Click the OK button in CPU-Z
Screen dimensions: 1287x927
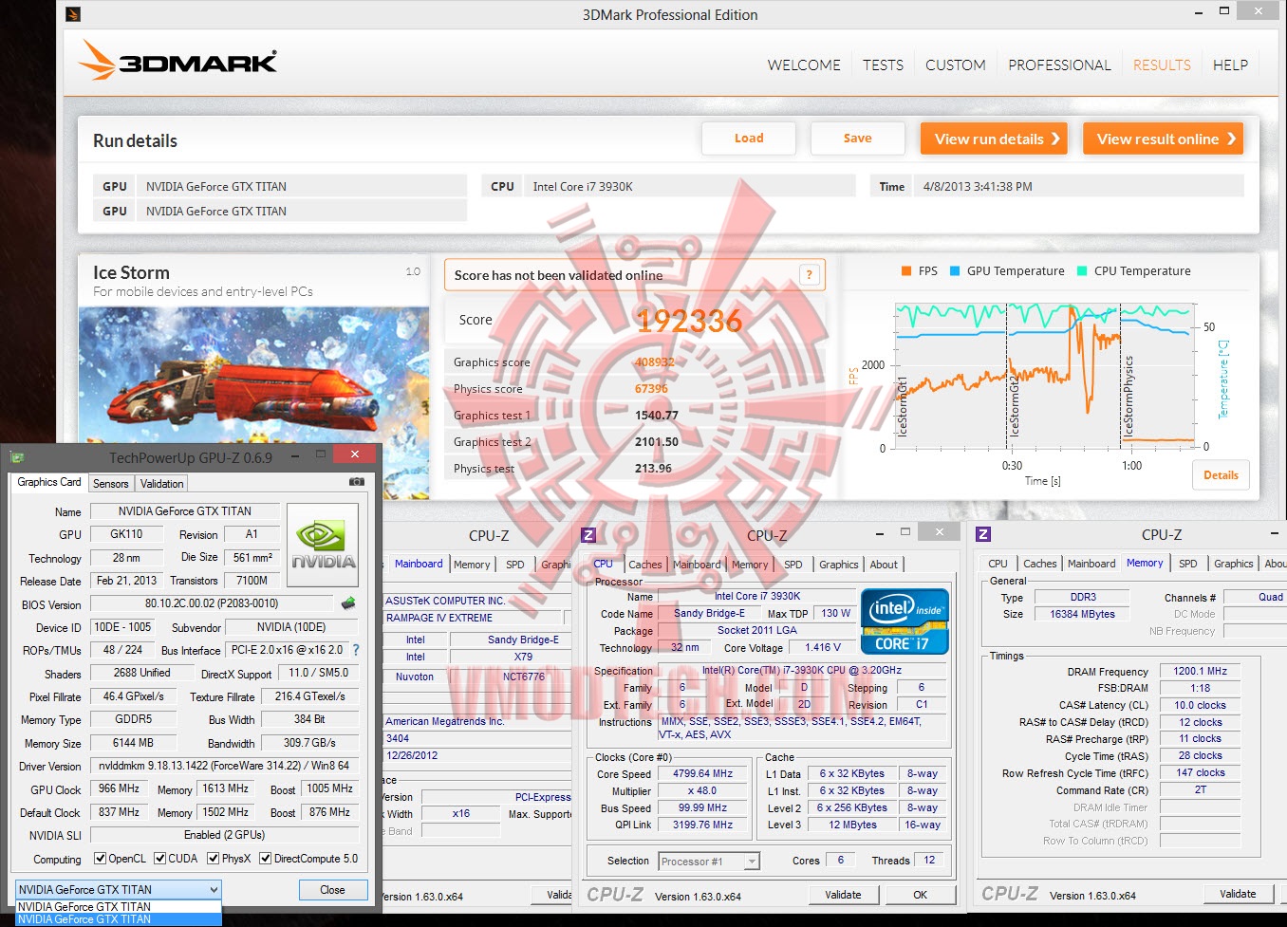920,895
